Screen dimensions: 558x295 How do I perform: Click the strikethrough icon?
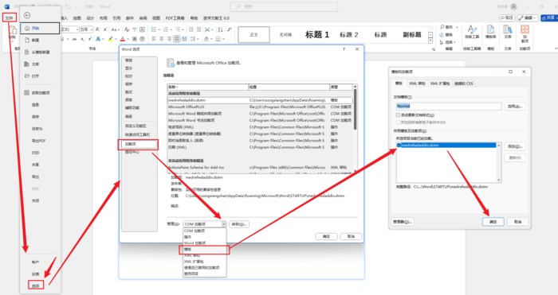point(74,39)
